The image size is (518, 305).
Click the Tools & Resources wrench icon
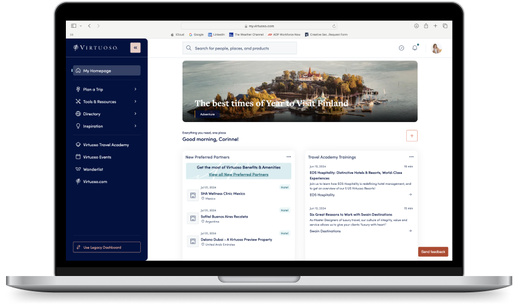point(78,101)
